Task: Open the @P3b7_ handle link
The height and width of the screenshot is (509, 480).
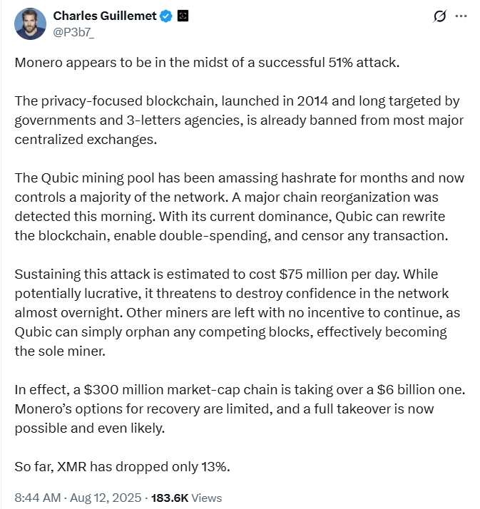Action: pos(73,33)
